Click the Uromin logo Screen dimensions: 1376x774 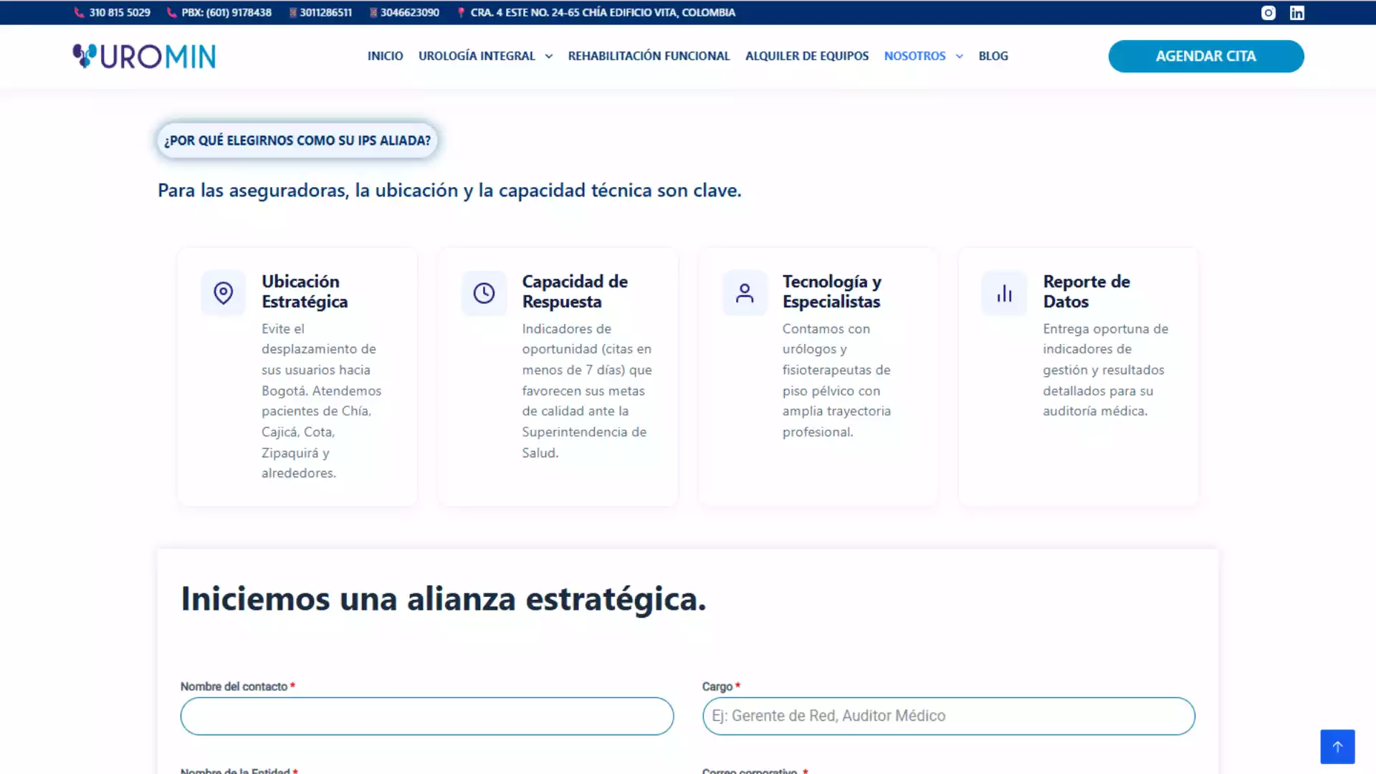[x=144, y=56]
